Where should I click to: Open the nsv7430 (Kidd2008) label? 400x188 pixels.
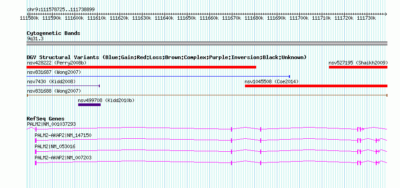51,81
